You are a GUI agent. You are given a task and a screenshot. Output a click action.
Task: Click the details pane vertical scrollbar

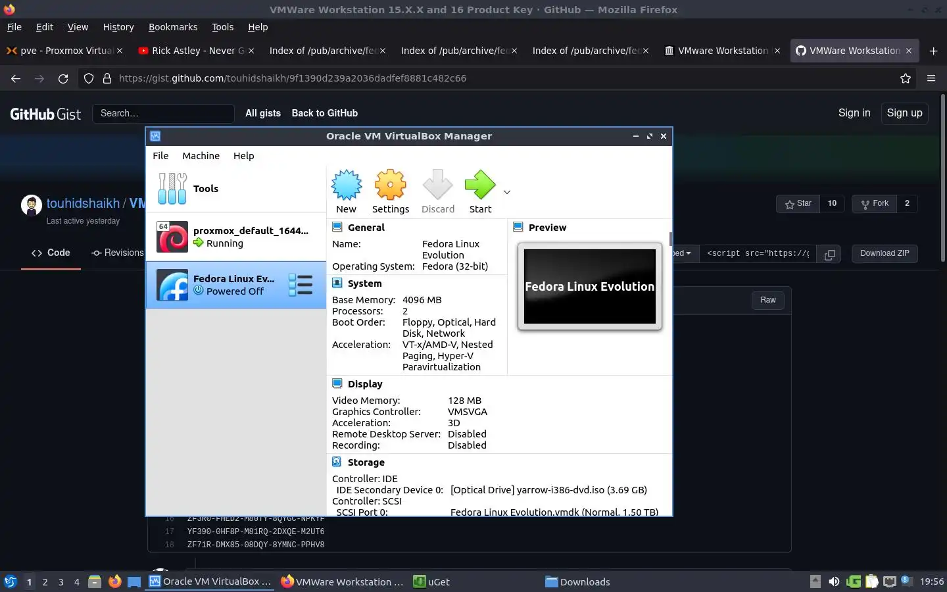(670, 238)
